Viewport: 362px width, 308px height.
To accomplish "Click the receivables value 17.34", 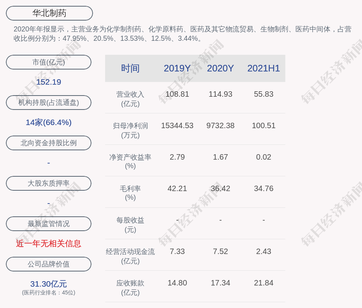I will 220,283.
